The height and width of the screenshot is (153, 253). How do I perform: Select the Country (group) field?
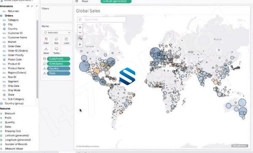coord(14,103)
